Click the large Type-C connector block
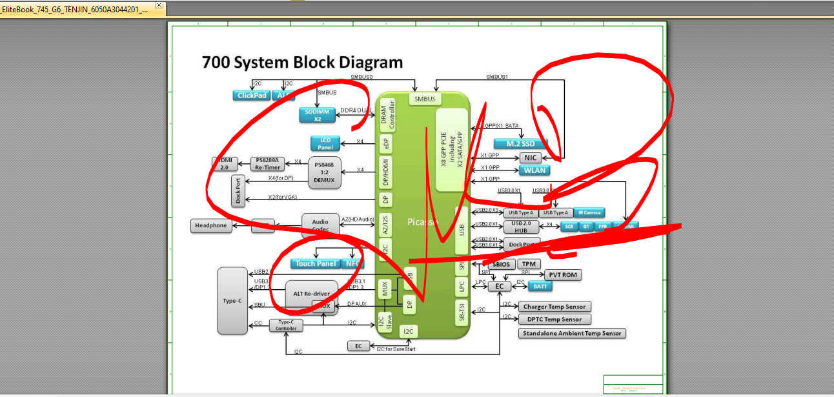This screenshot has height=397, width=834. pyautogui.click(x=232, y=301)
